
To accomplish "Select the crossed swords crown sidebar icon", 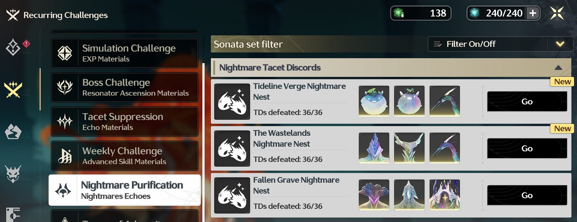I will [13, 89].
